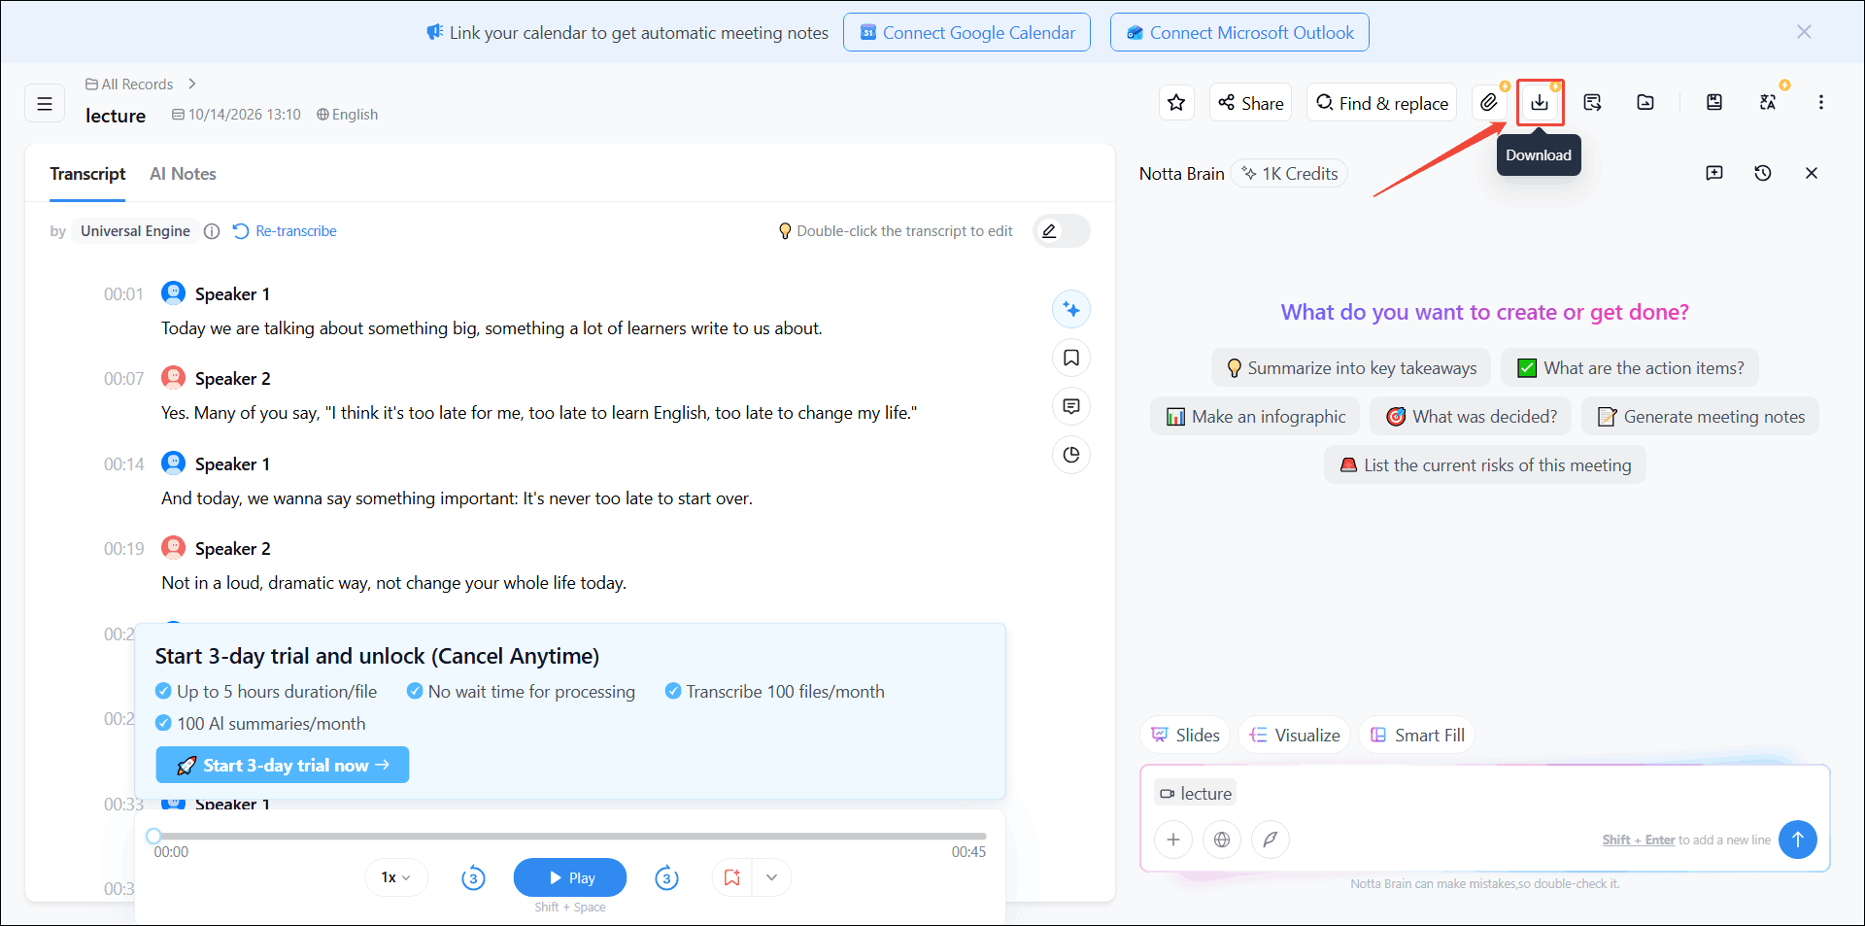The height and width of the screenshot is (926, 1865).
Task: Send the Notta Brain message
Action: click(x=1798, y=840)
